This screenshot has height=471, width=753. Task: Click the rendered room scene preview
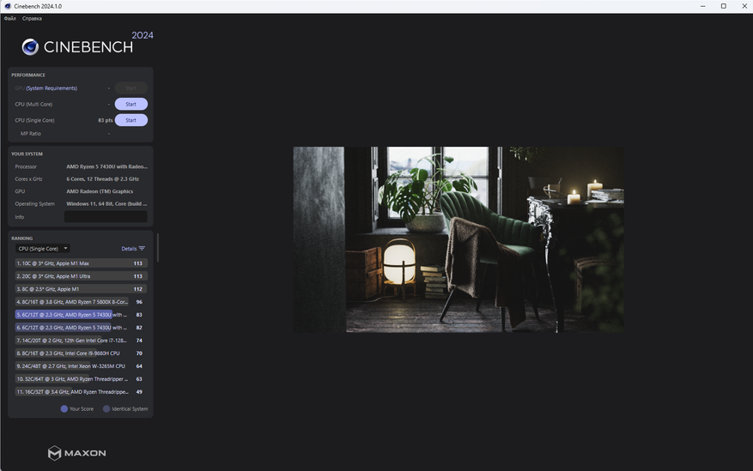click(x=458, y=239)
